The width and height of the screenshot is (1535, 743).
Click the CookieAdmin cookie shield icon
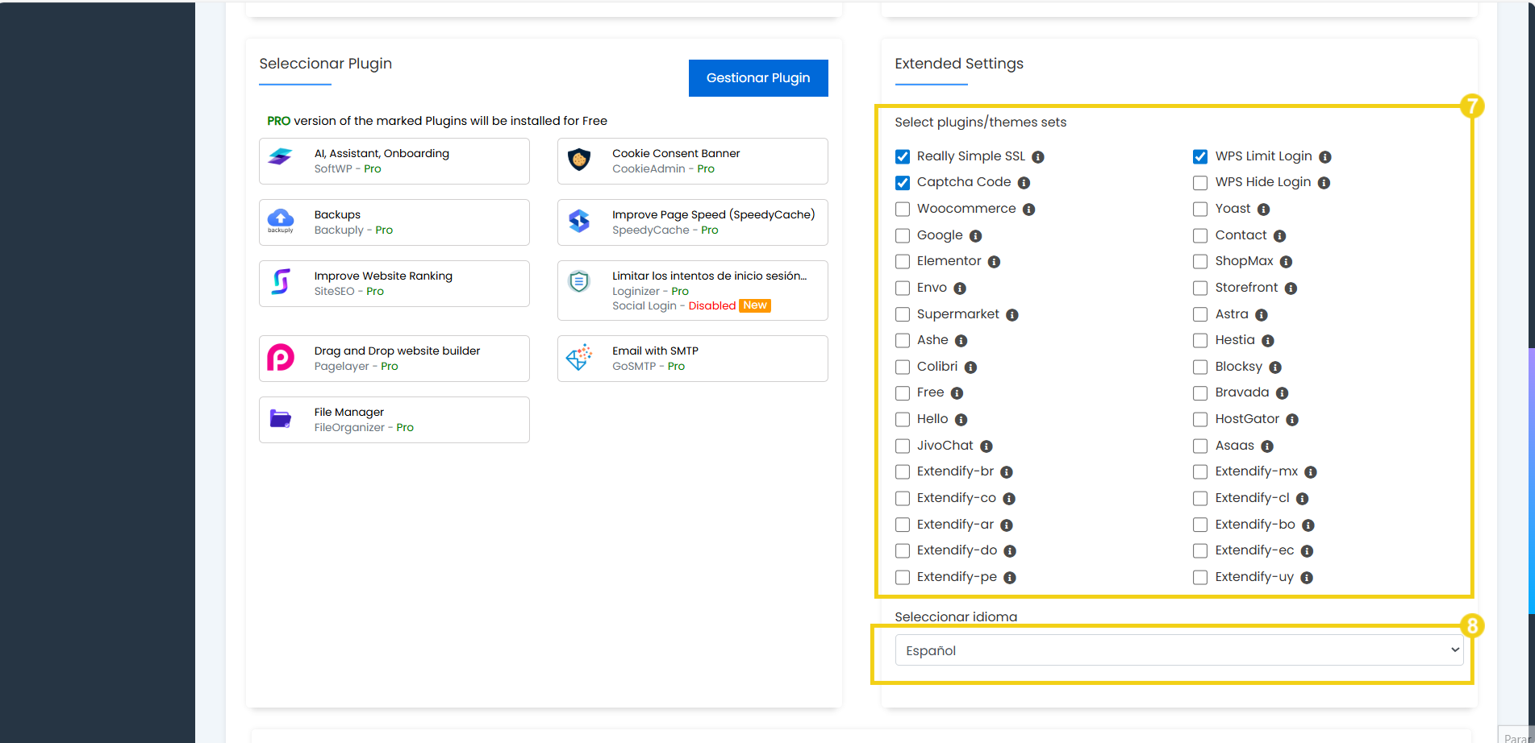pyautogui.click(x=579, y=159)
